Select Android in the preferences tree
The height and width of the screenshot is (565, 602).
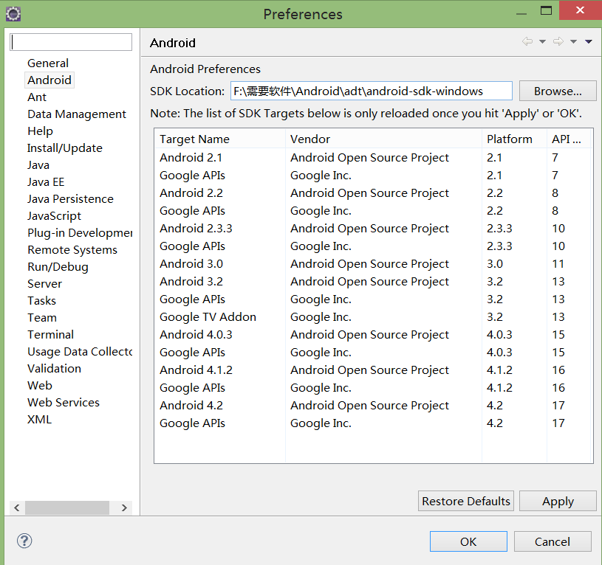tap(49, 80)
